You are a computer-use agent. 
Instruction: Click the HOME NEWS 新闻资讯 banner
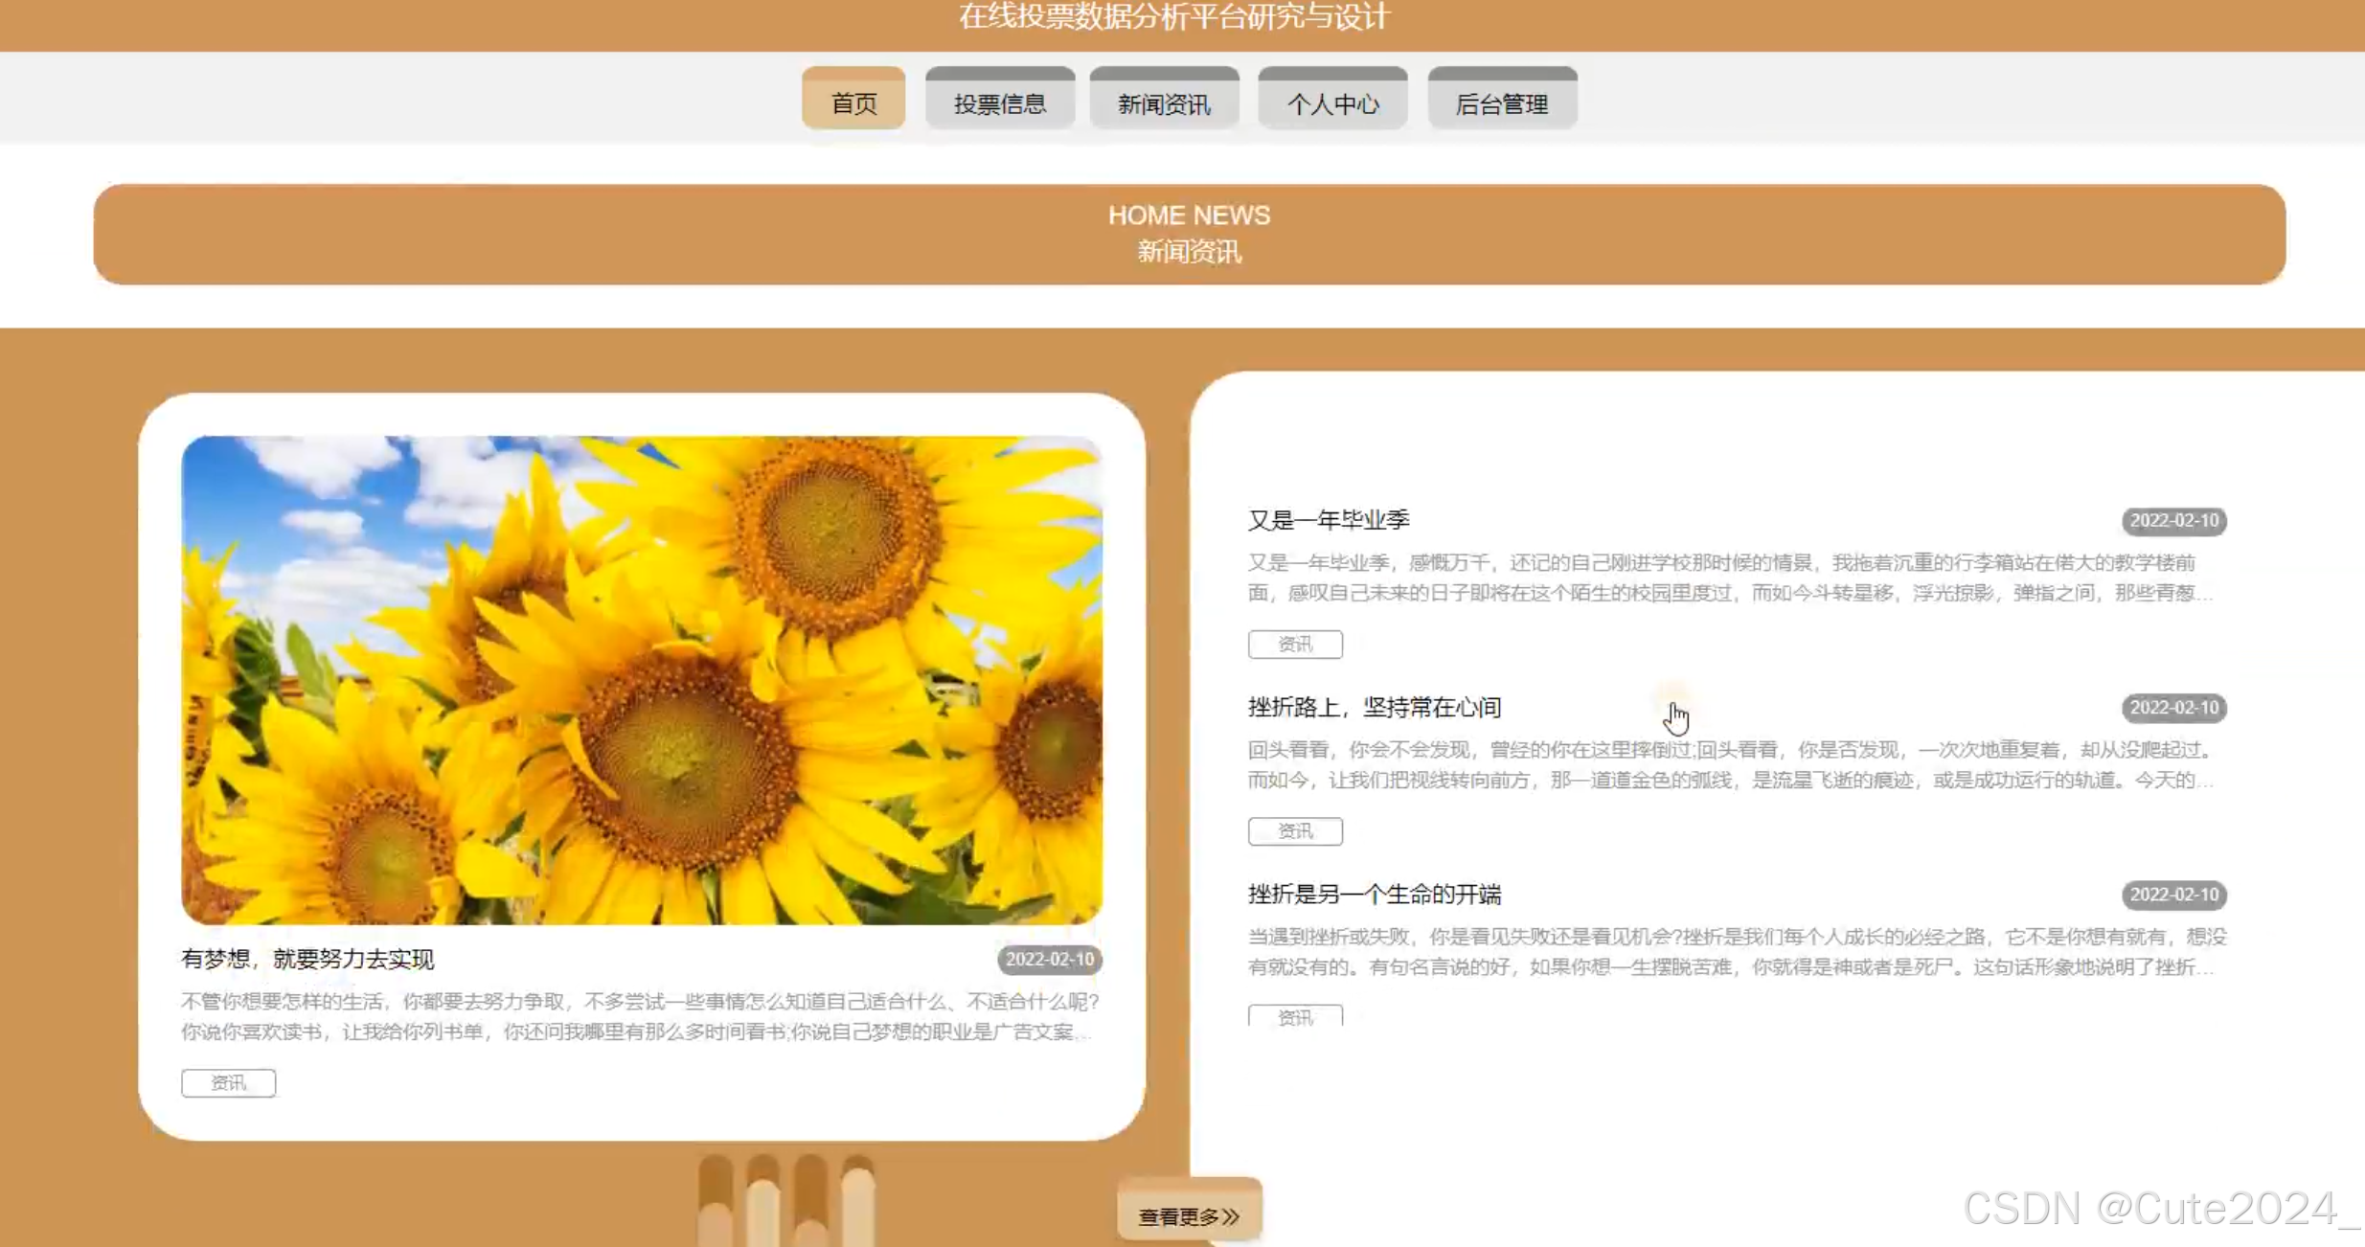(1189, 234)
